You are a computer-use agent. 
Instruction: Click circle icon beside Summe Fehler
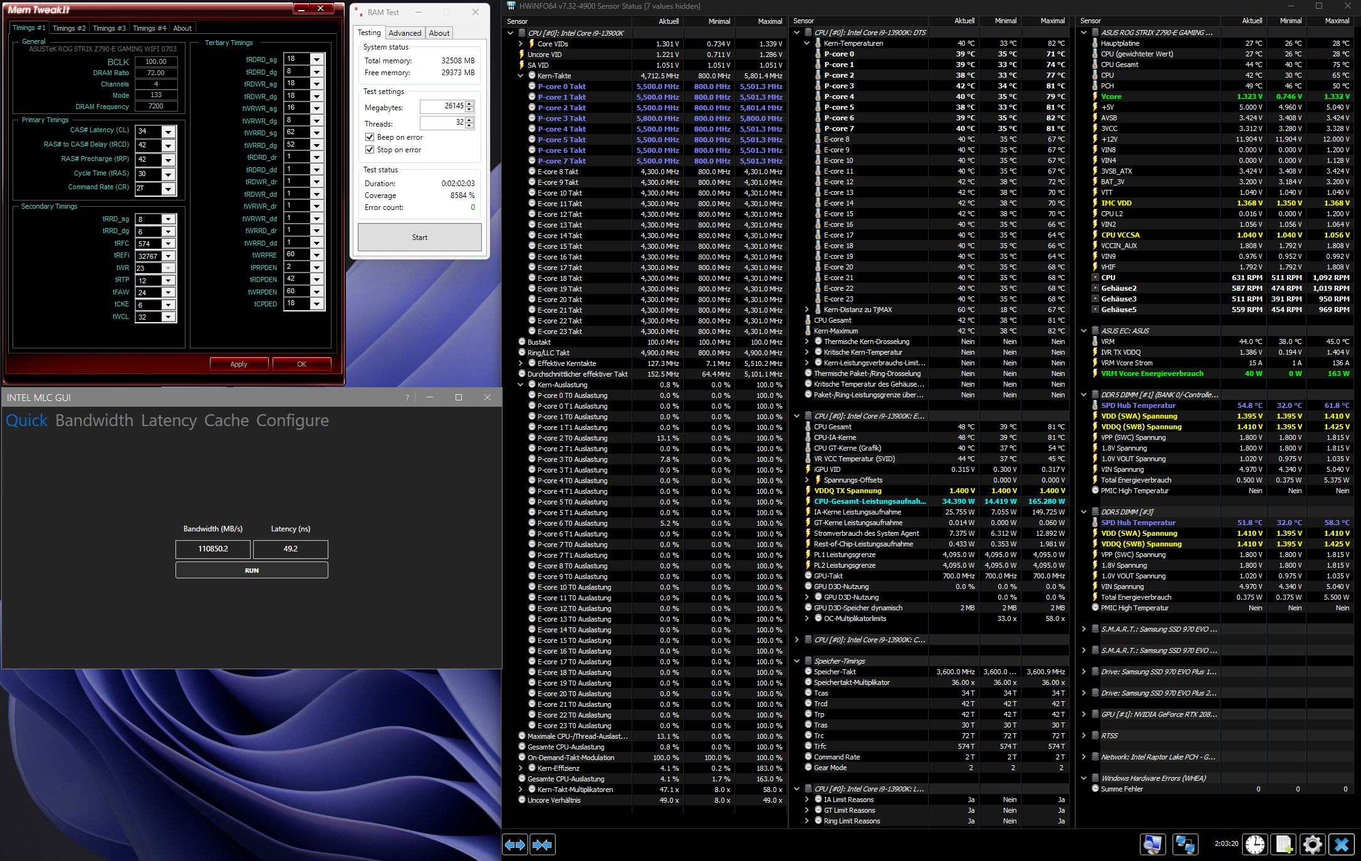pyautogui.click(x=1095, y=789)
